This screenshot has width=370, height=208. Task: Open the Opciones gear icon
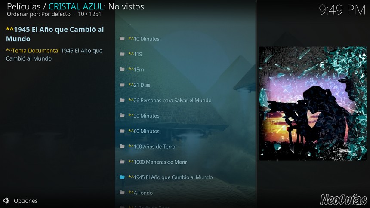(x=6, y=201)
